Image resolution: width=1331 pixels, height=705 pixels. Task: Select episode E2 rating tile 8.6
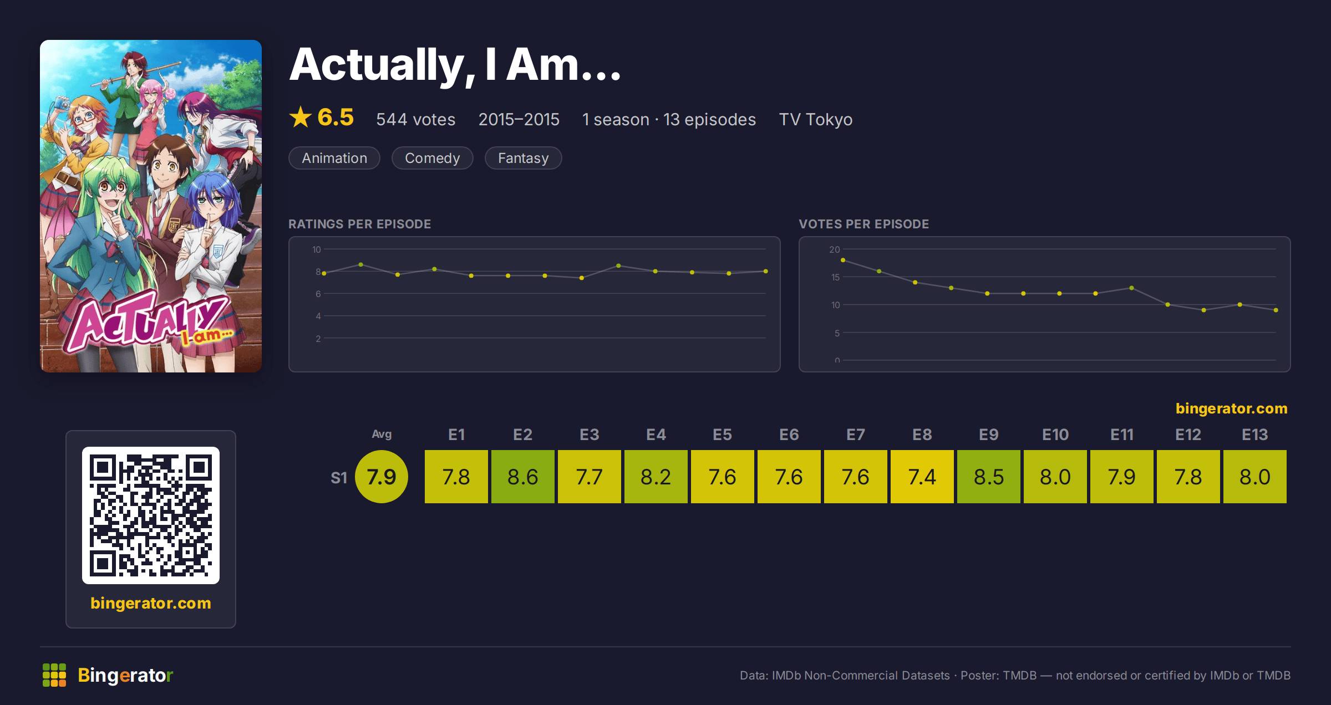coord(523,477)
